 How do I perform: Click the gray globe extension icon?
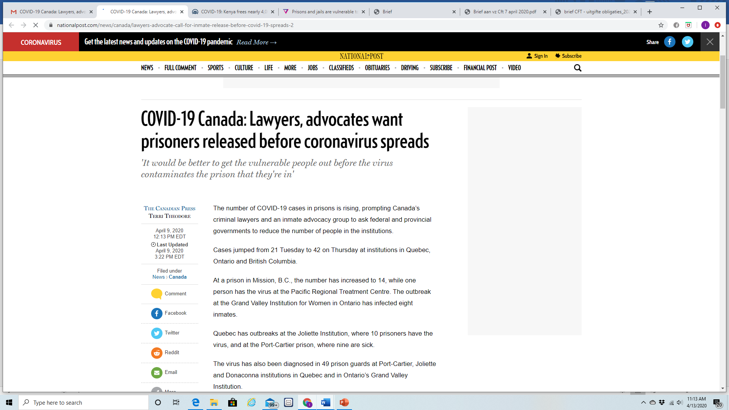[676, 25]
